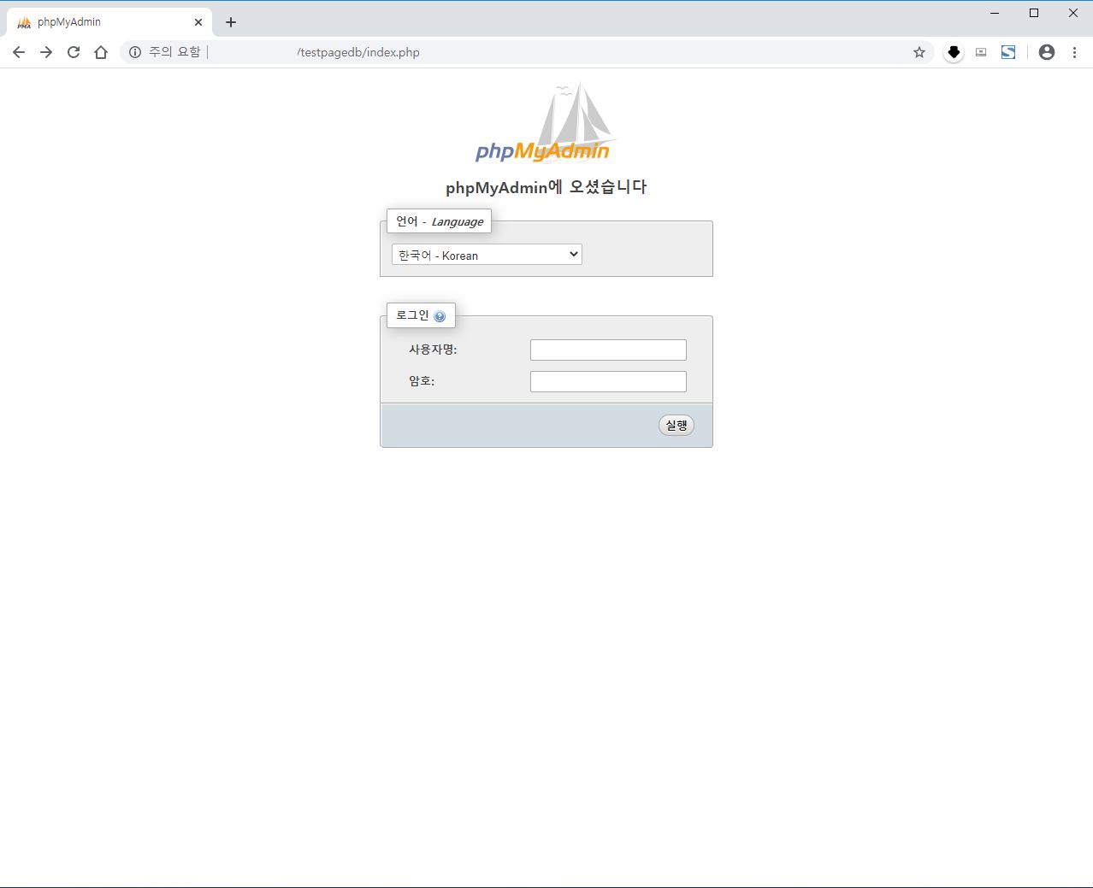Close the browser window
Image resolution: width=1093 pixels, height=888 pixels.
[x=1073, y=13]
